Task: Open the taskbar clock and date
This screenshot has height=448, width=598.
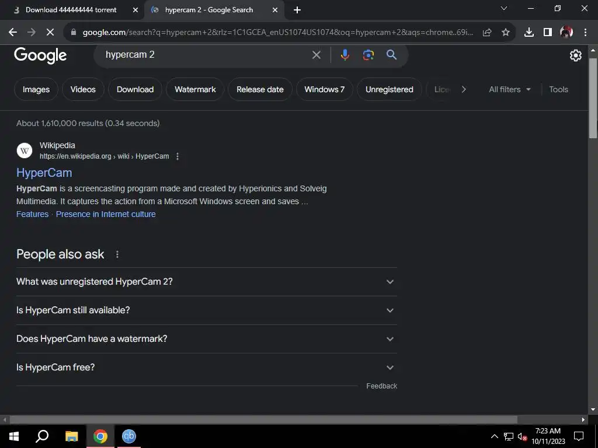Action: point(548,436)
